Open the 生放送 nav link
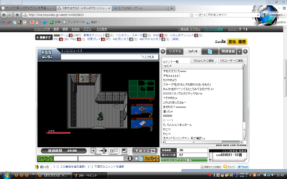The height and width of the screenshot is (179, 287). point(75,29)
